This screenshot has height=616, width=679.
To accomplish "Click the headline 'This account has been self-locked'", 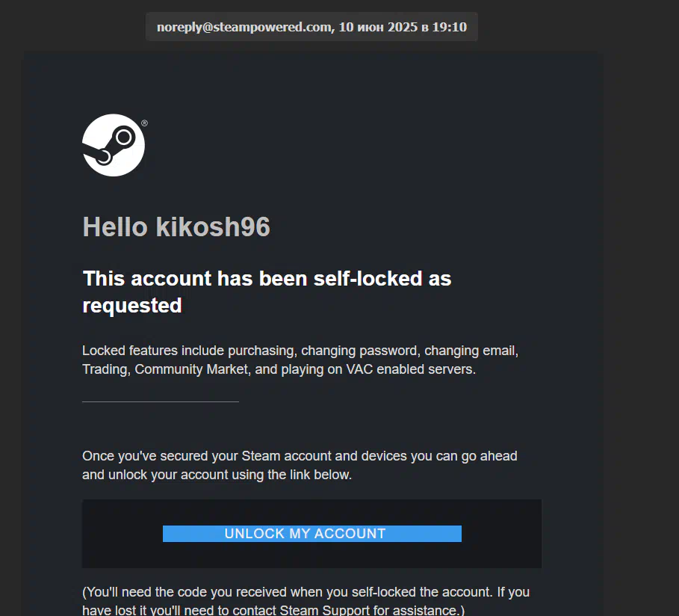I will pyautogui.click(x=252, y=278).
